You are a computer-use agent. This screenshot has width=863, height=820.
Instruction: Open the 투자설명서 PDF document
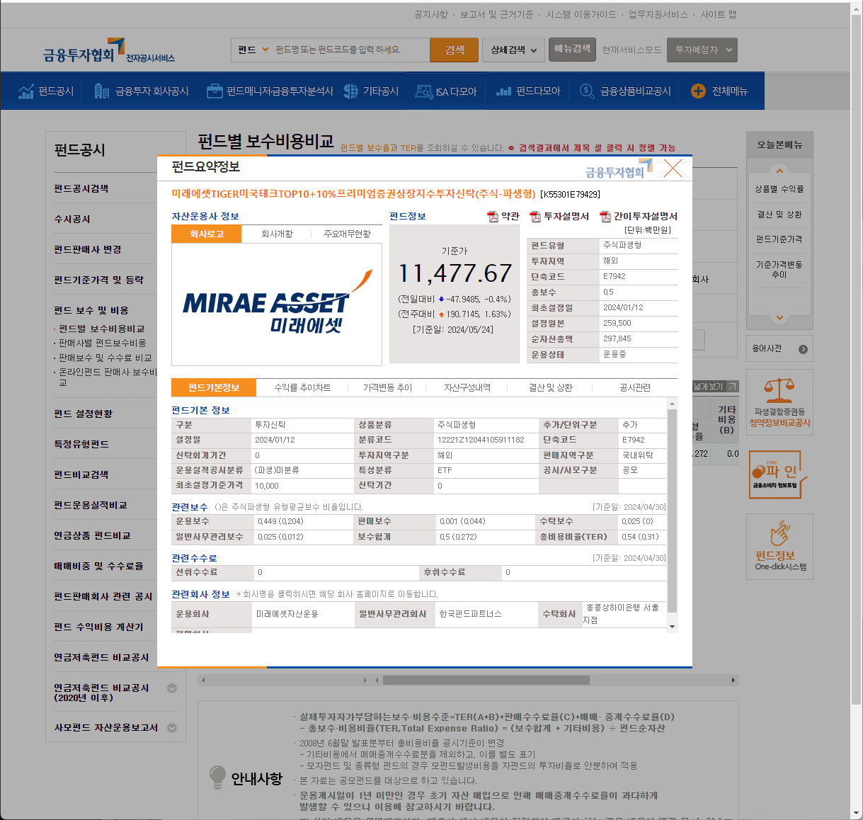click(x=559, y=217)
